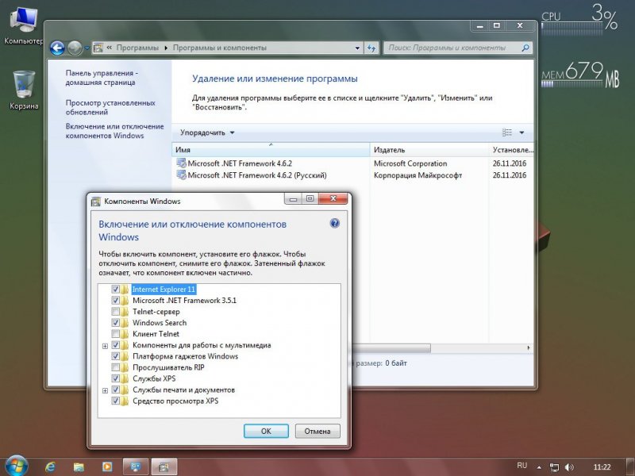The height and width of the screenshot is (476, 635).
Task: Toggle Службы XPS checkbox
Action: pos(115,378)
